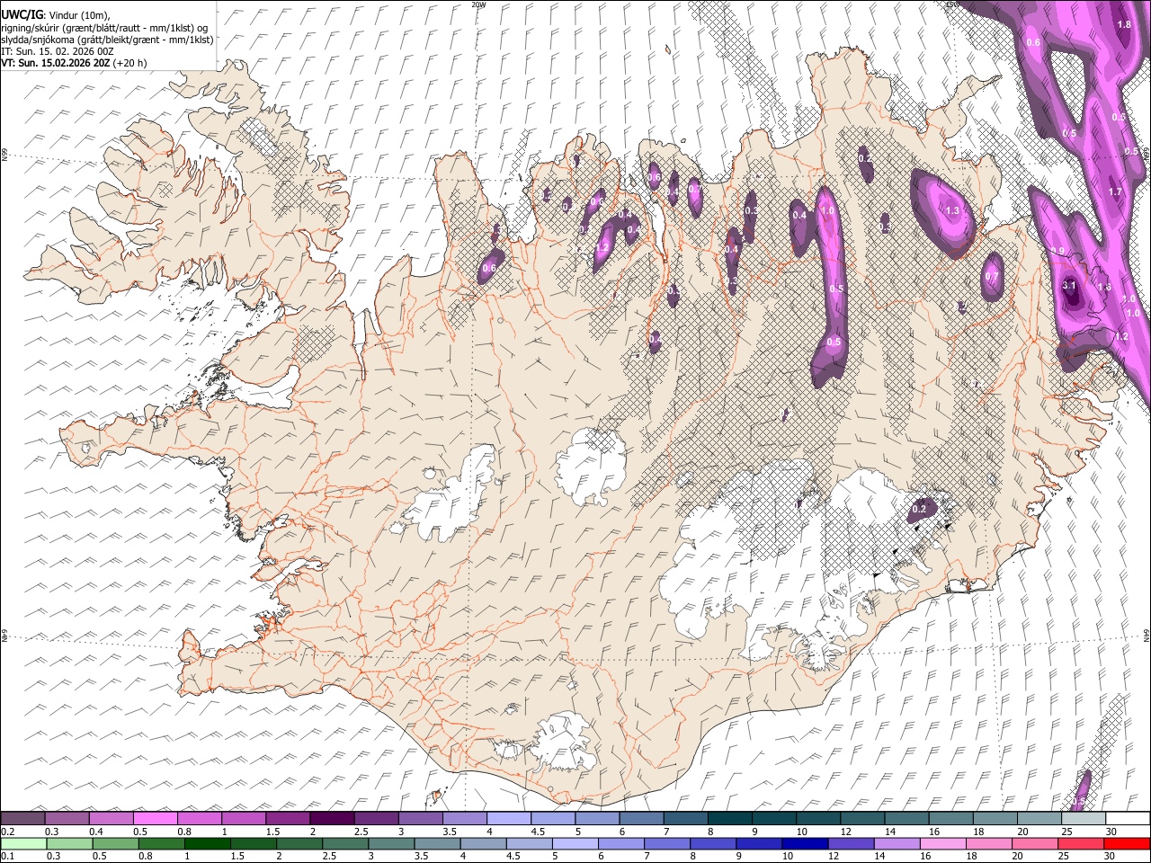Click the 3.1 precipitation value on the east coast
The image size is (1151, 863).
coord(1069,285)
